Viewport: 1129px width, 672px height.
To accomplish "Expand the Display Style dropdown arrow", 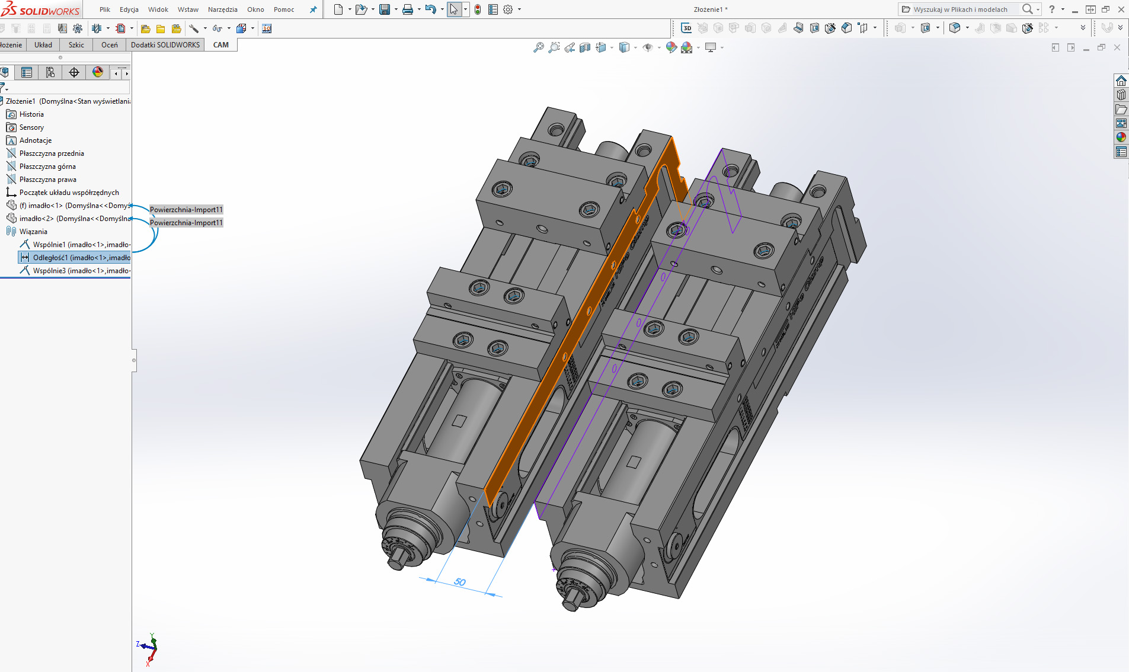I will tap(635, 47).
